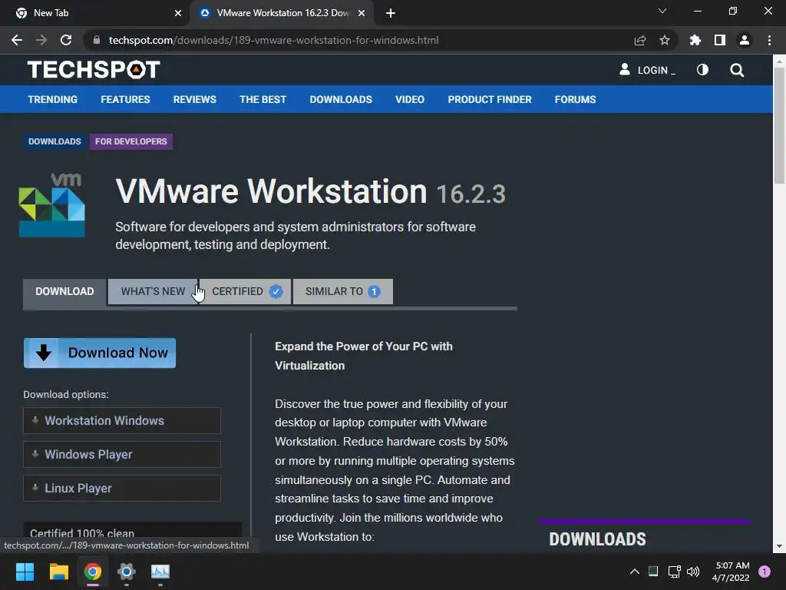Choose the Windows Player download option
The height and width of the screenshot is (590, 786).
coord(122,455)
